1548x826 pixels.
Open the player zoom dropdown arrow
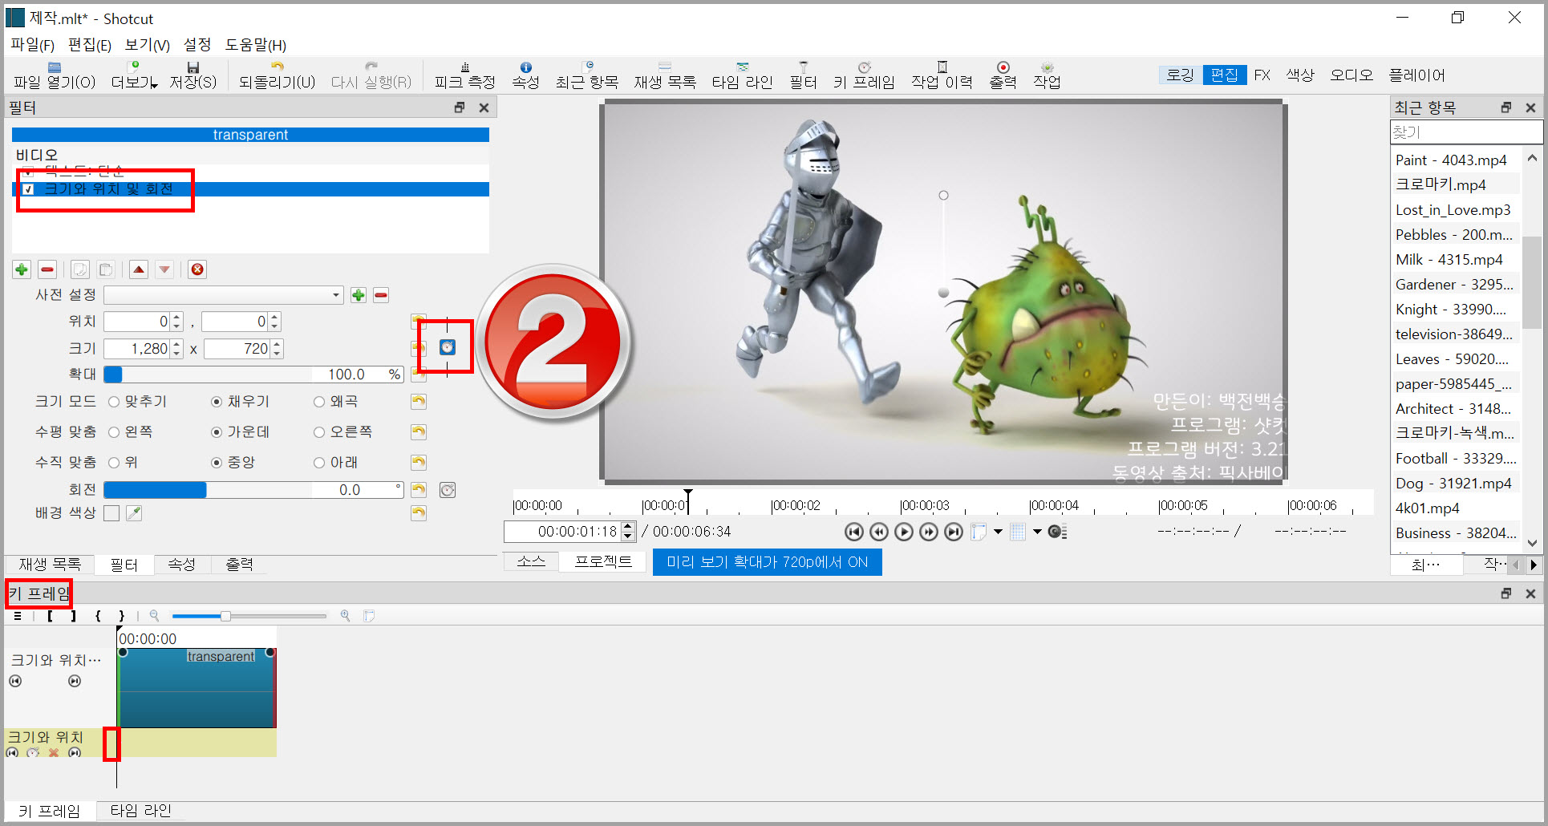998,532
